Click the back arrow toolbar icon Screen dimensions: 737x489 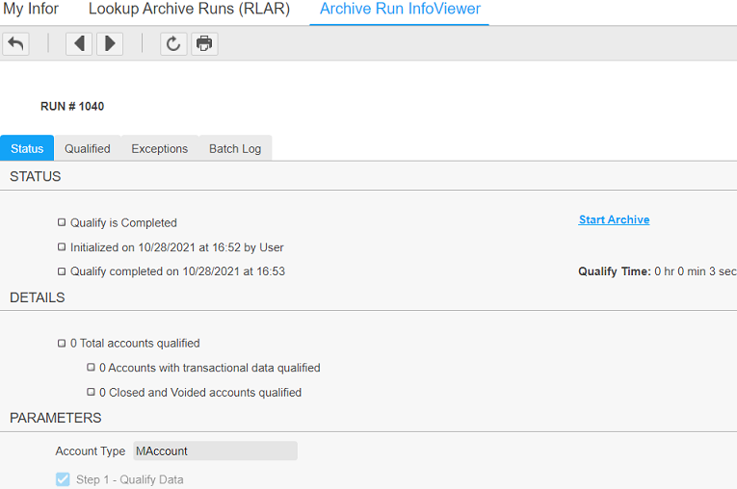click(16, 43)
